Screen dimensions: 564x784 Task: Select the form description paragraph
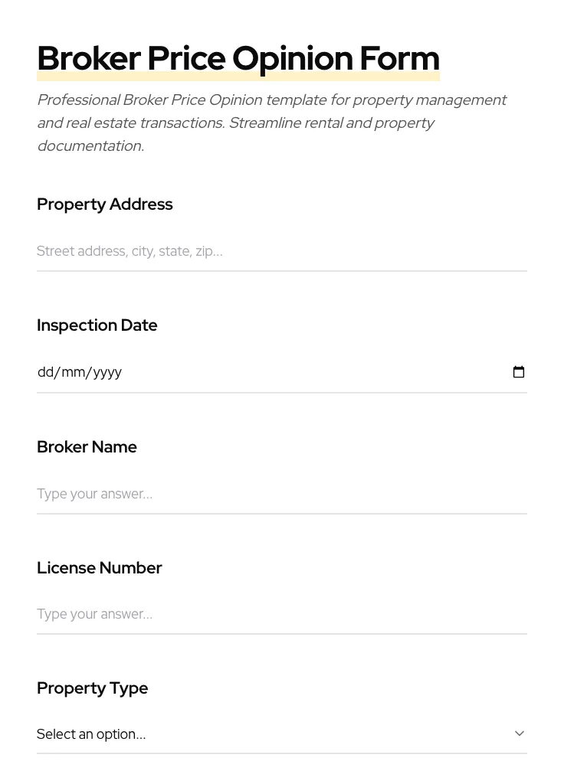[x=272, y=122]
